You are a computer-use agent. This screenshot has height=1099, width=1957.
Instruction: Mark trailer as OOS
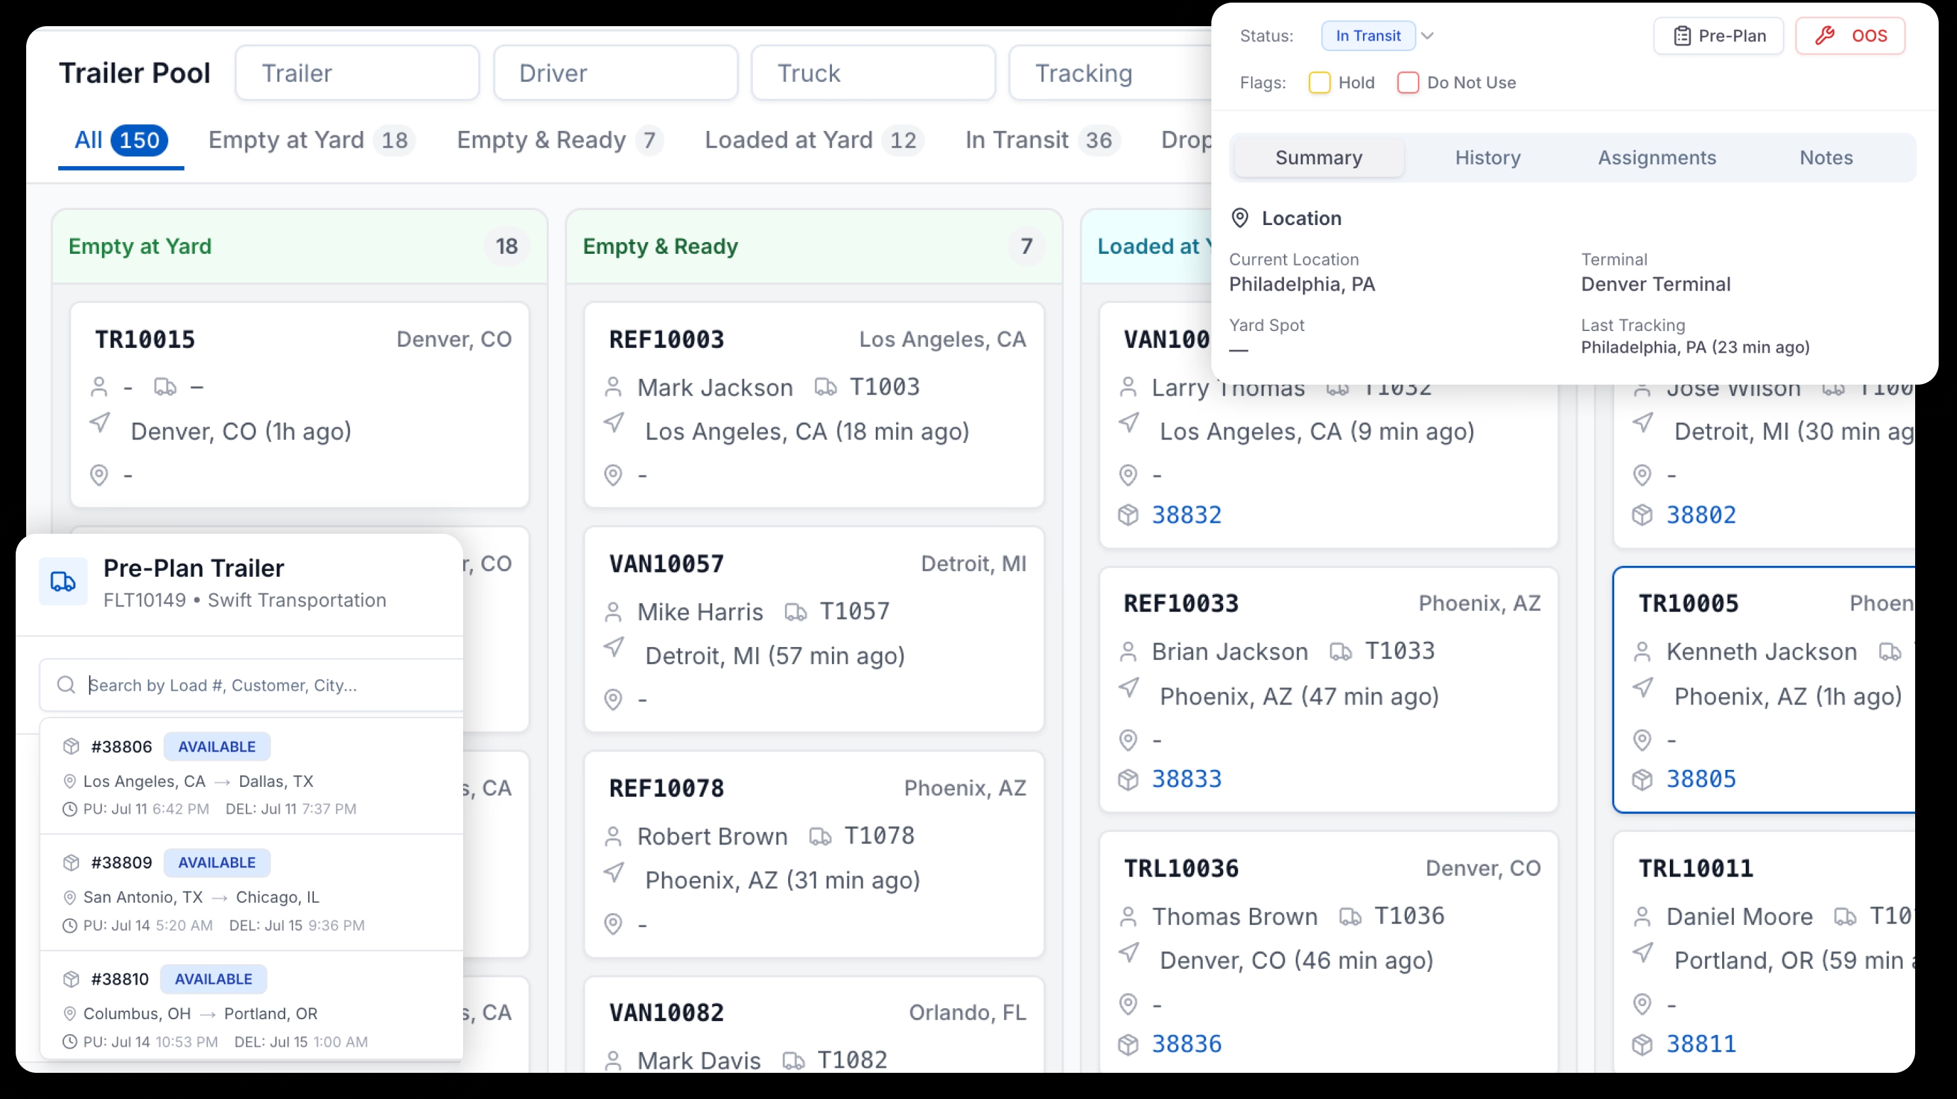click(1850, 36)
